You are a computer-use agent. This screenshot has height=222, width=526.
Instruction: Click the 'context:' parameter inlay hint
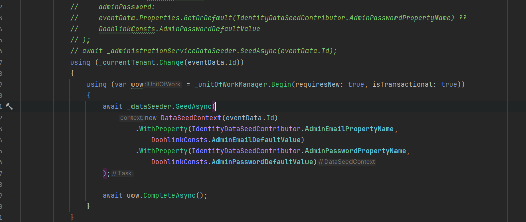coord(131,118)
